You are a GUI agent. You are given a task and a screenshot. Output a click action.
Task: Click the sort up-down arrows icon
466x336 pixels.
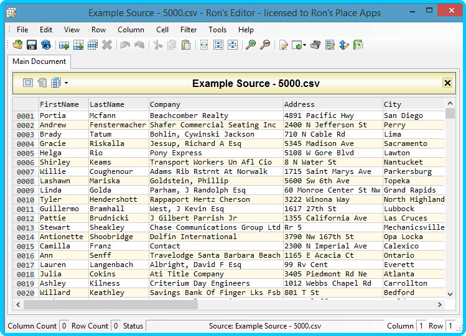pos(344,45)
